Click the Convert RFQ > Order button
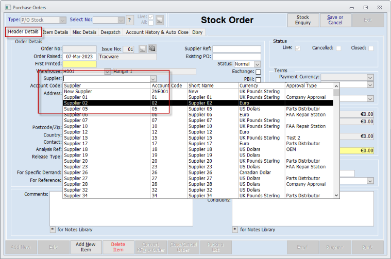 pos(150,247)
